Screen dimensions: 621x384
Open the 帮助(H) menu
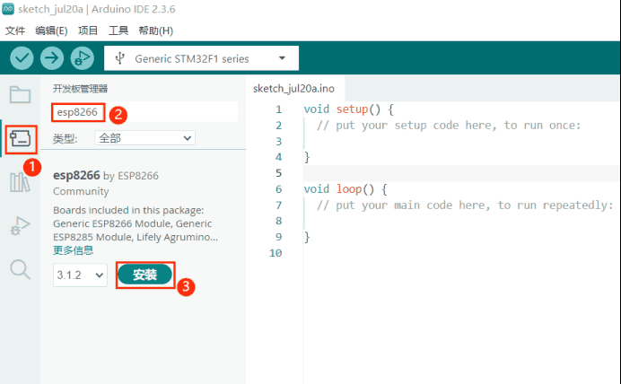155,30
